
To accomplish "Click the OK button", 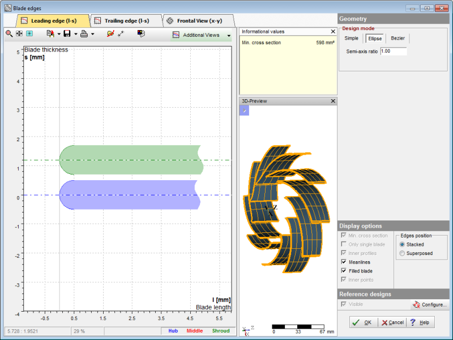I will coord(364,322).
